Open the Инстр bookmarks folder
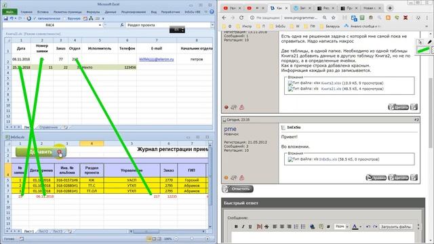Image resolution: width=434 pixels, height=244 pixels. tap(244, 26)
